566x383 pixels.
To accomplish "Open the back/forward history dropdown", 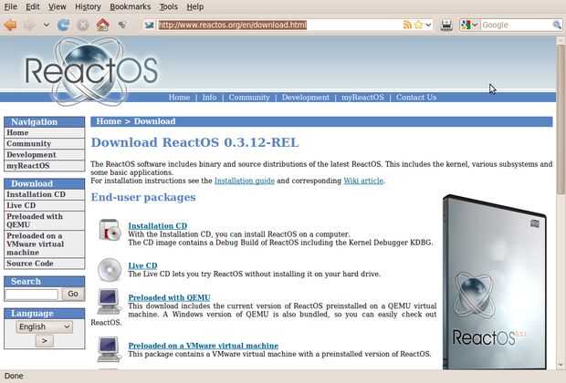I will tap(47, 25).
